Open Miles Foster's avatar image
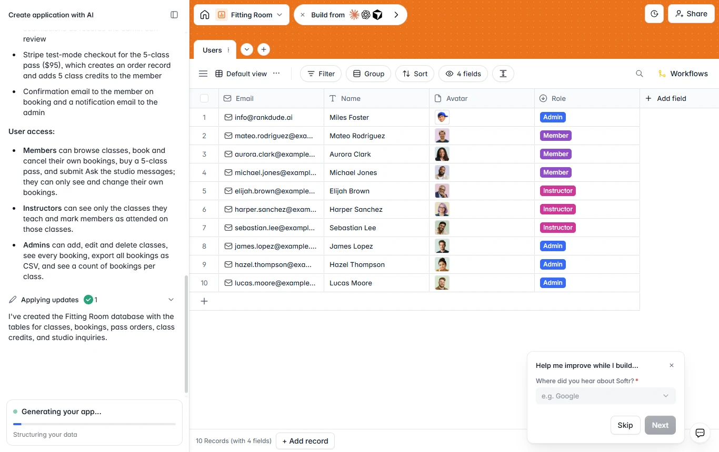719x452 pixels. 442,117
